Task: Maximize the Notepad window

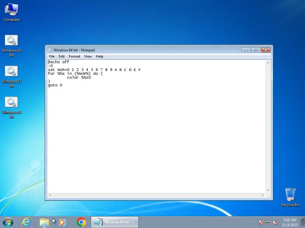Action: pyautogui.click(x=256, y=50)
